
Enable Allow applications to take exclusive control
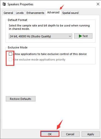(10, 54)
